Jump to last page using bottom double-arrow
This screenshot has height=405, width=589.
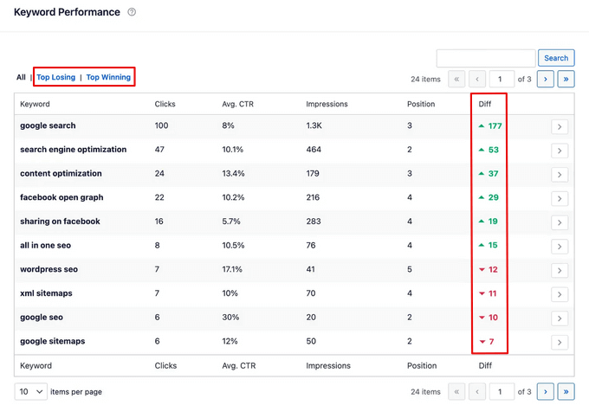click(x=566, y=391)
